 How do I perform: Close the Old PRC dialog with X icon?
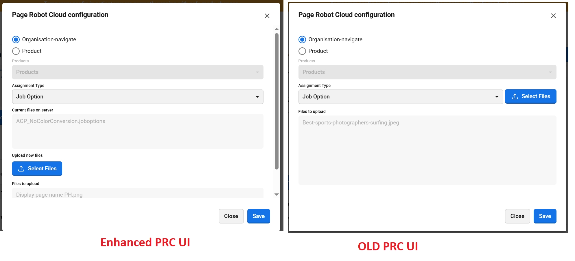point(553,16)
